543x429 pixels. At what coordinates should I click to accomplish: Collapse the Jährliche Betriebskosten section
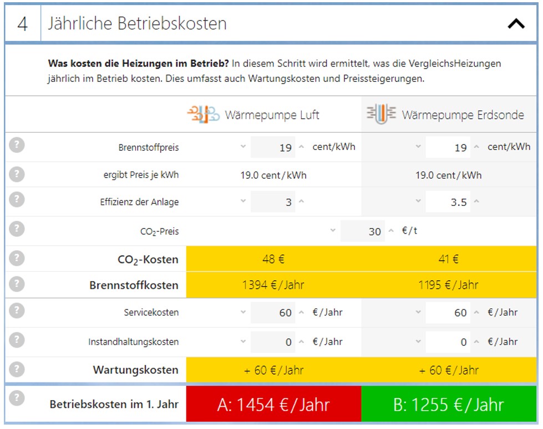coord(516,24)
